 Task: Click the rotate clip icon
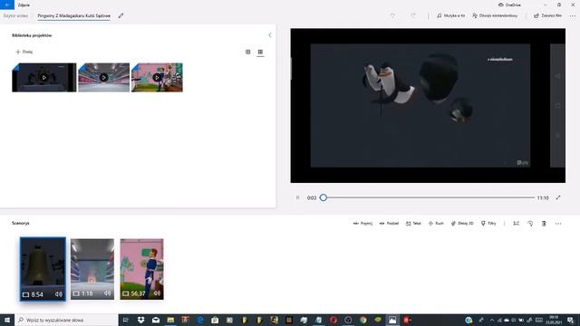[x=530, y=224]
